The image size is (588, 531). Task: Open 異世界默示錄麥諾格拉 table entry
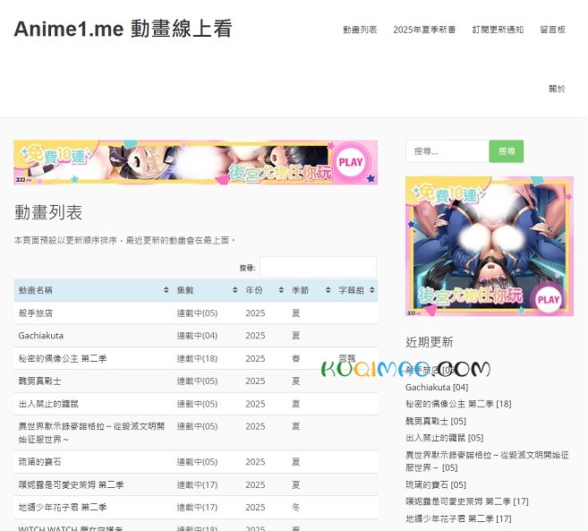[x=91, y=433]
